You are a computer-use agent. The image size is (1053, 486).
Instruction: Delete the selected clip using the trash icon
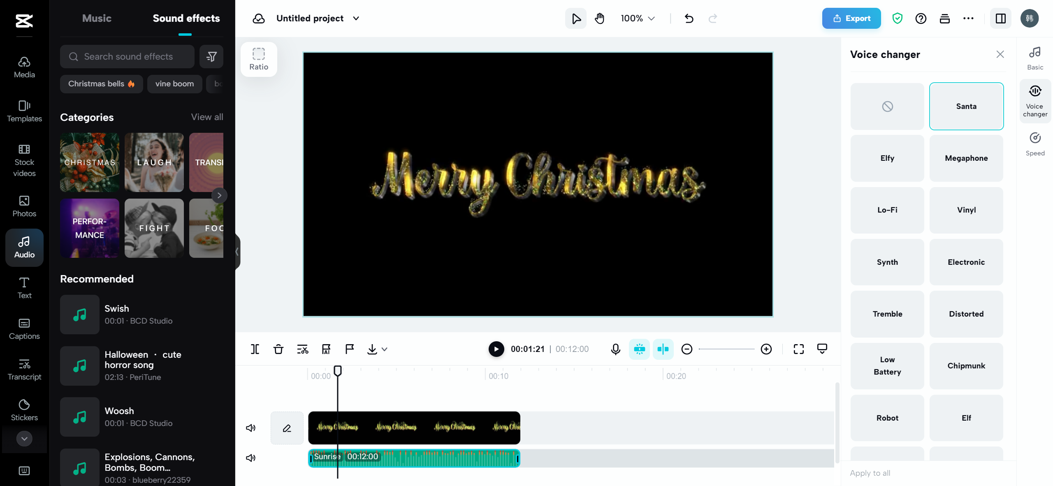pyautogui.click(x=278, y=349)
